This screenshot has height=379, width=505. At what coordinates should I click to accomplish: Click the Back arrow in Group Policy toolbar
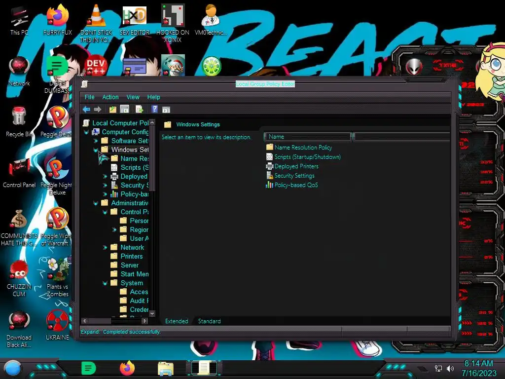86,110
